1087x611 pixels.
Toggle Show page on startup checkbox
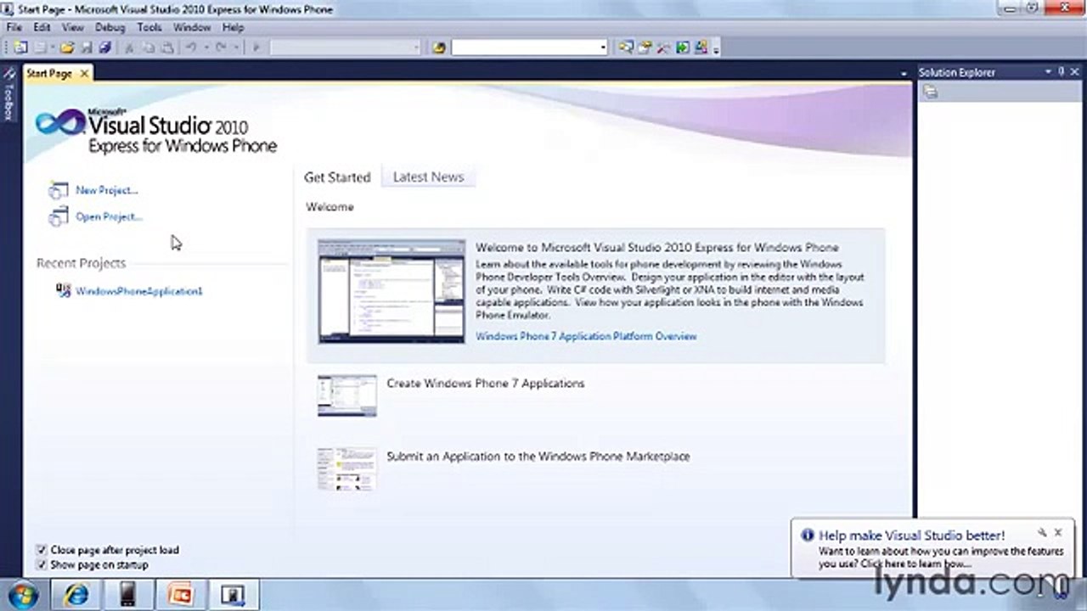pyautogui.click(x=42, y=564)
